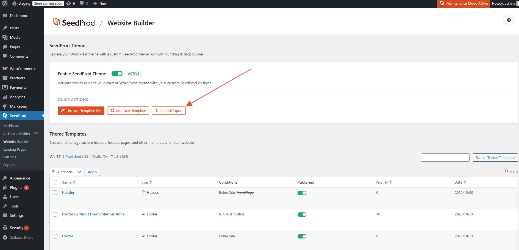
Task: Click the theme templates search field
Action: coord(445,158)
